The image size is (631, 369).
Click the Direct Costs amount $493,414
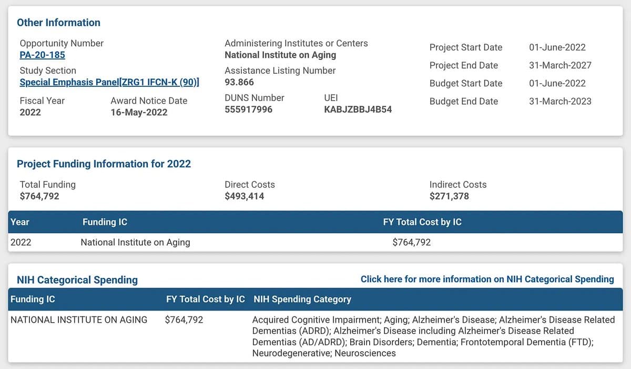pyautogui.click(x=245, y=196)
